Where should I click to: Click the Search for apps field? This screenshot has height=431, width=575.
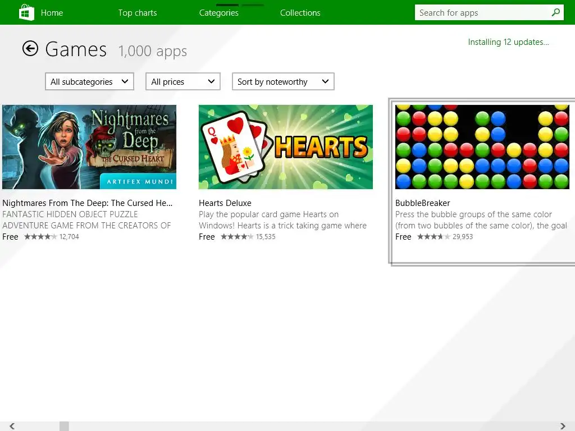point(489,12)
